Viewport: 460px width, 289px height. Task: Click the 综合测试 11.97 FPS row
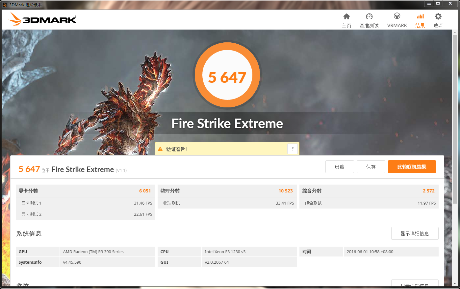point(369,203)
